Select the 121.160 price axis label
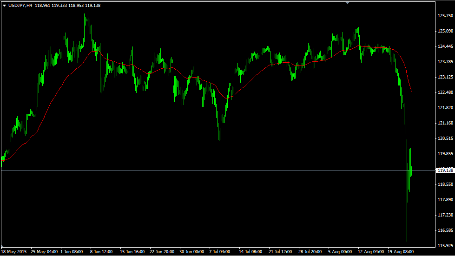 click(445, 123)
